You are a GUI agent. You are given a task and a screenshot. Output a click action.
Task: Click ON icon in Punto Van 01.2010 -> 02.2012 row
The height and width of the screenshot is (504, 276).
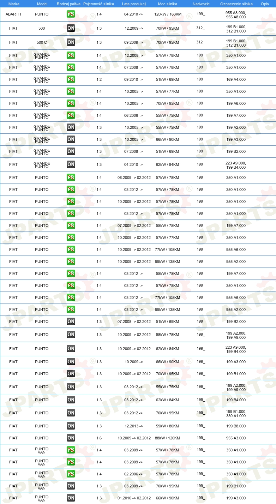click(x=71, y=498)
